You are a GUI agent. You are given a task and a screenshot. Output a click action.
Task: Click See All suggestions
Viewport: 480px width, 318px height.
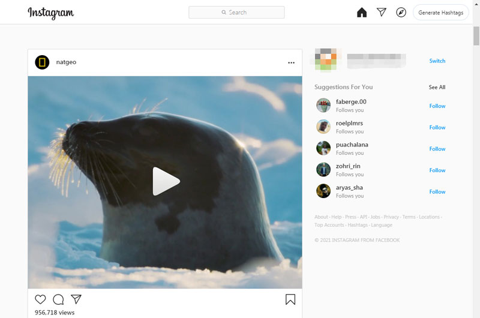click(437, 87)
